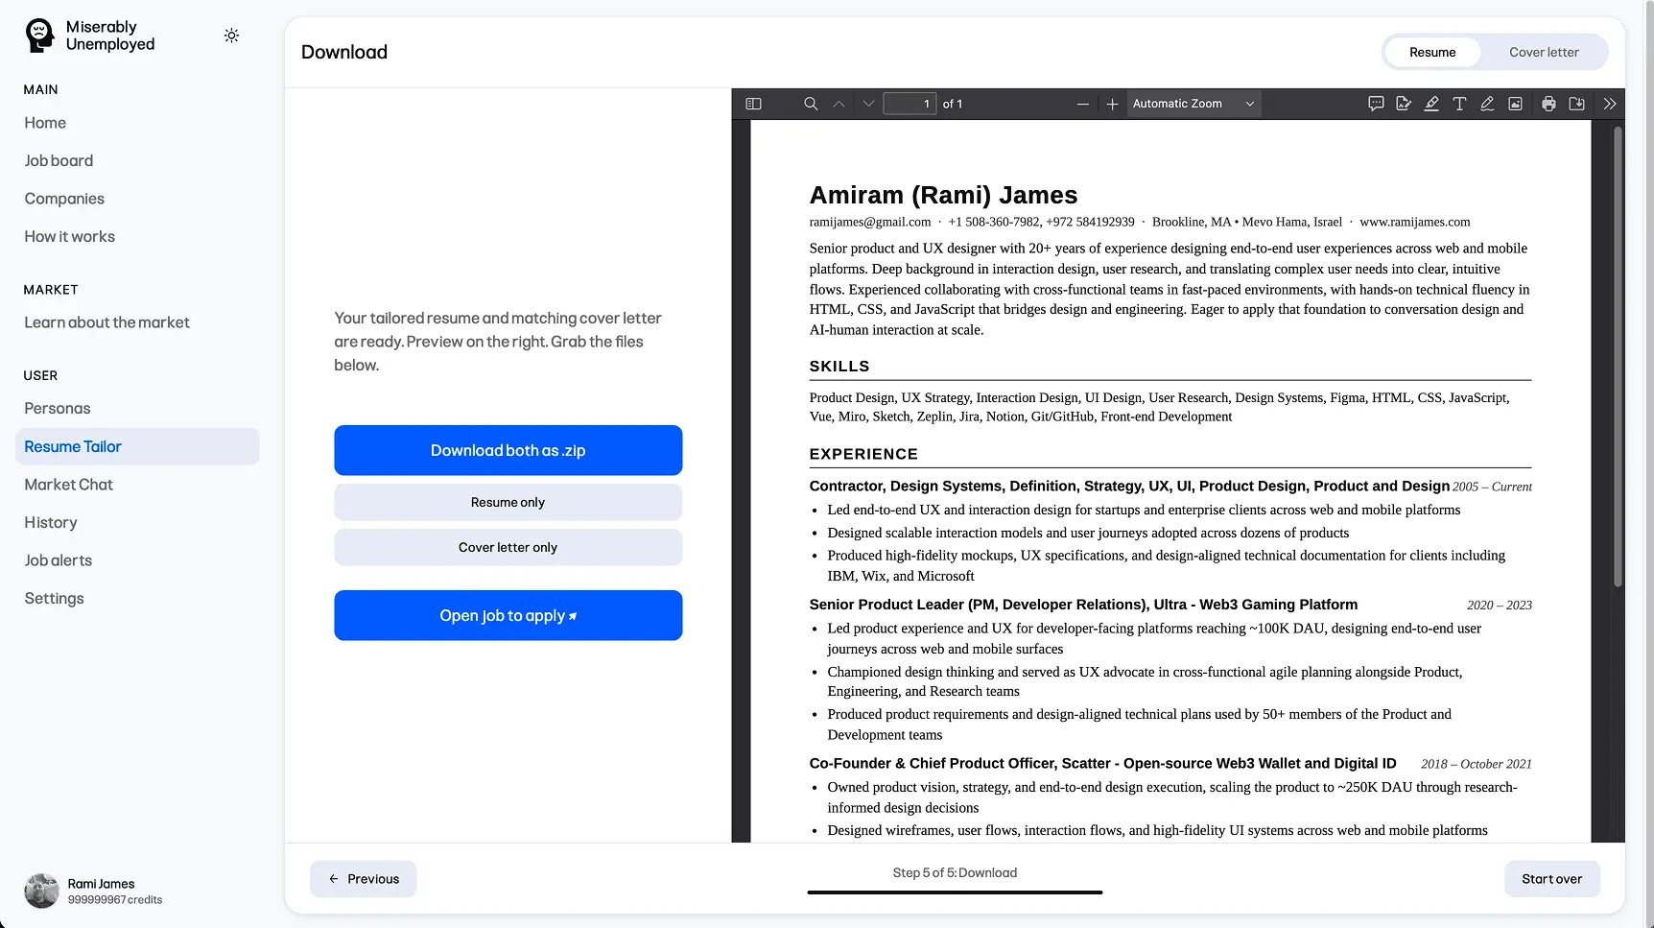Toggle the PDF viewer sidebar
The height and width of the screenshot is (928, 1654).
point(753,104)
